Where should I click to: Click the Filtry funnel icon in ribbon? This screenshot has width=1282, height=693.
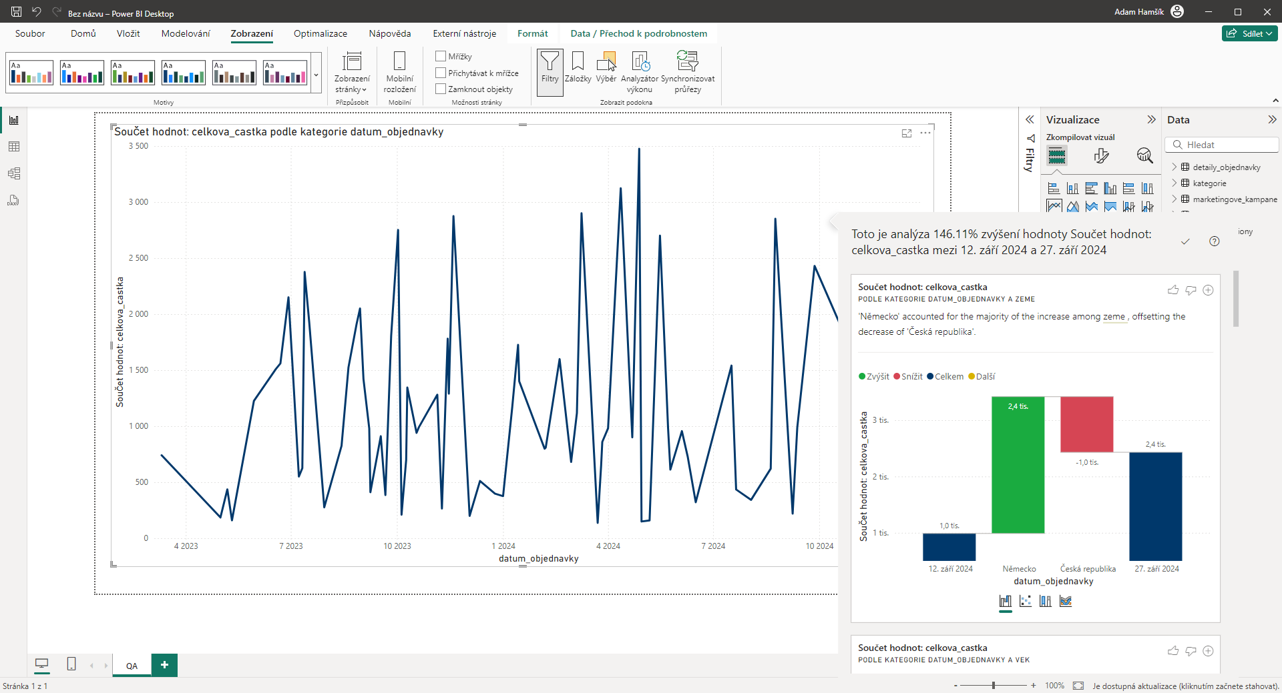coord(550,67)
